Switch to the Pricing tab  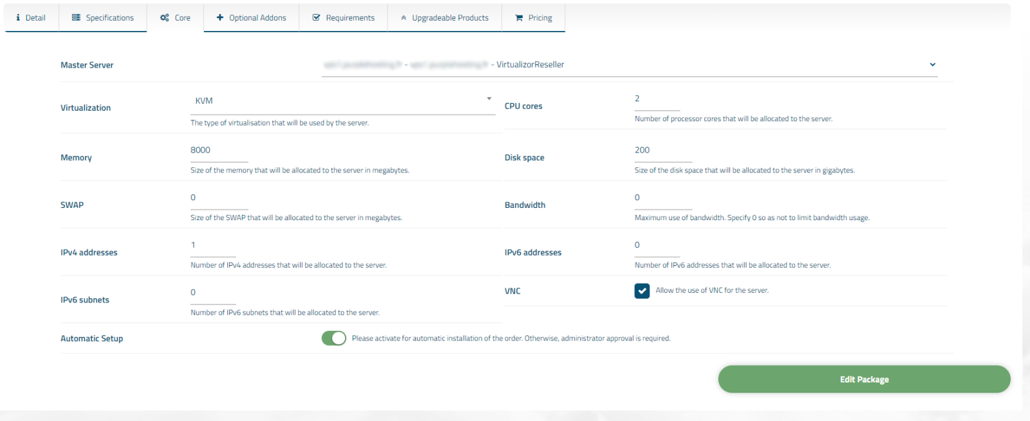pos(534,18)
